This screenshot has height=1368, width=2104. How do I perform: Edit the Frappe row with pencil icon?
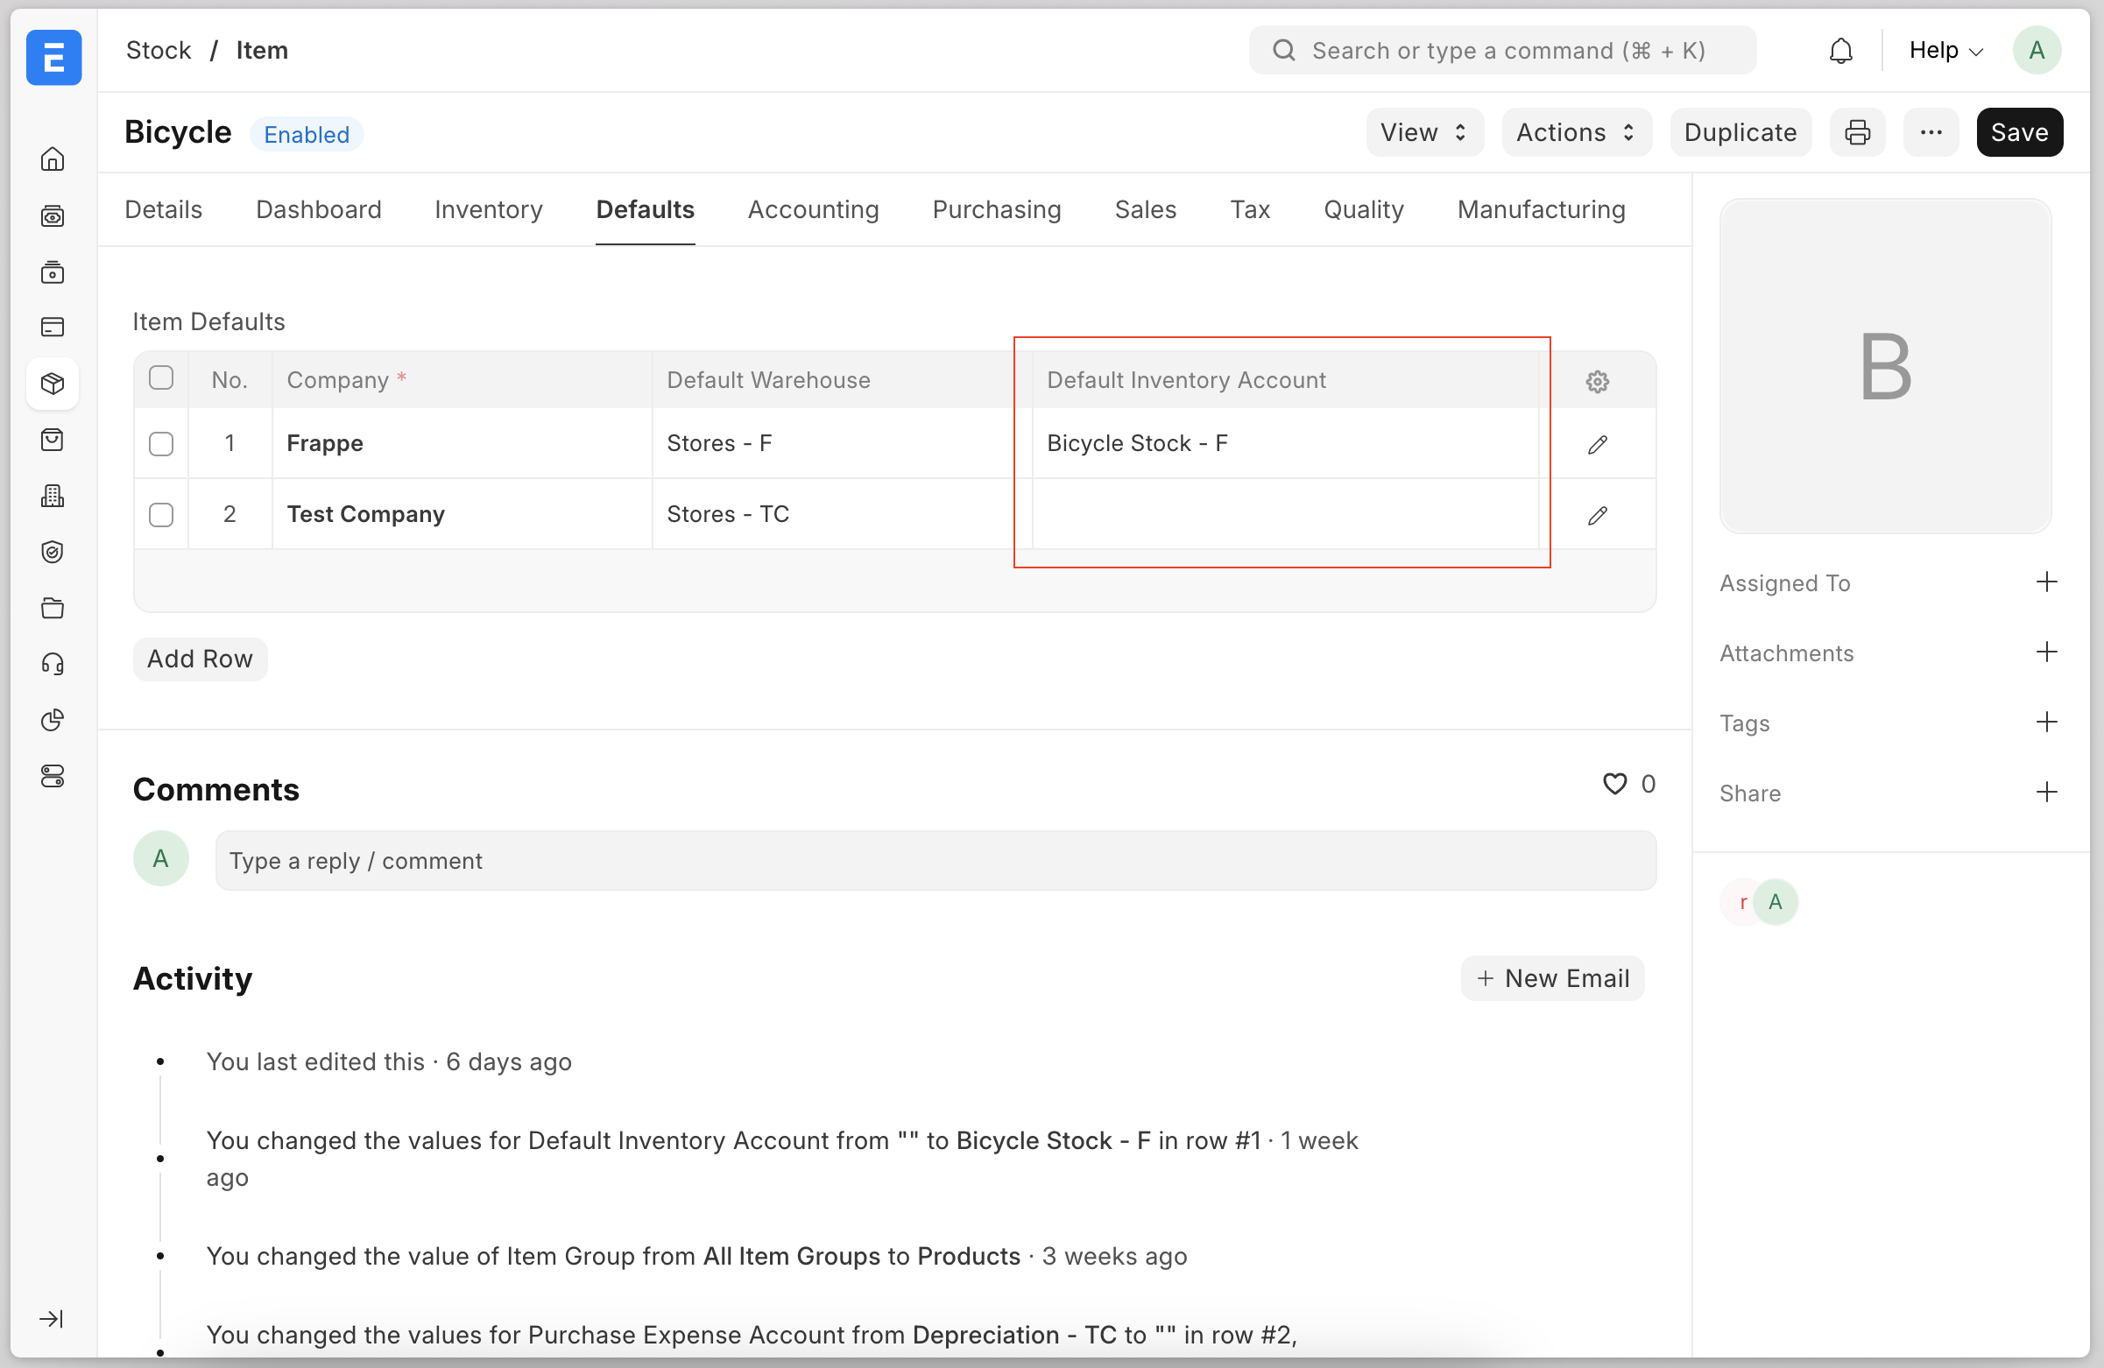1597,445
